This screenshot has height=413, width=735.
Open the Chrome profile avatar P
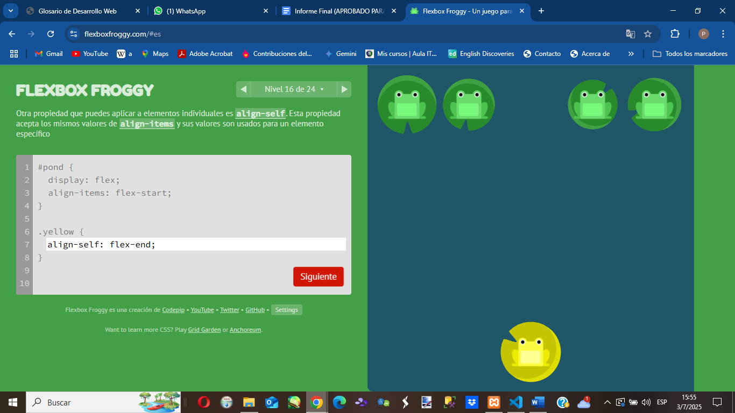[704, 34]
